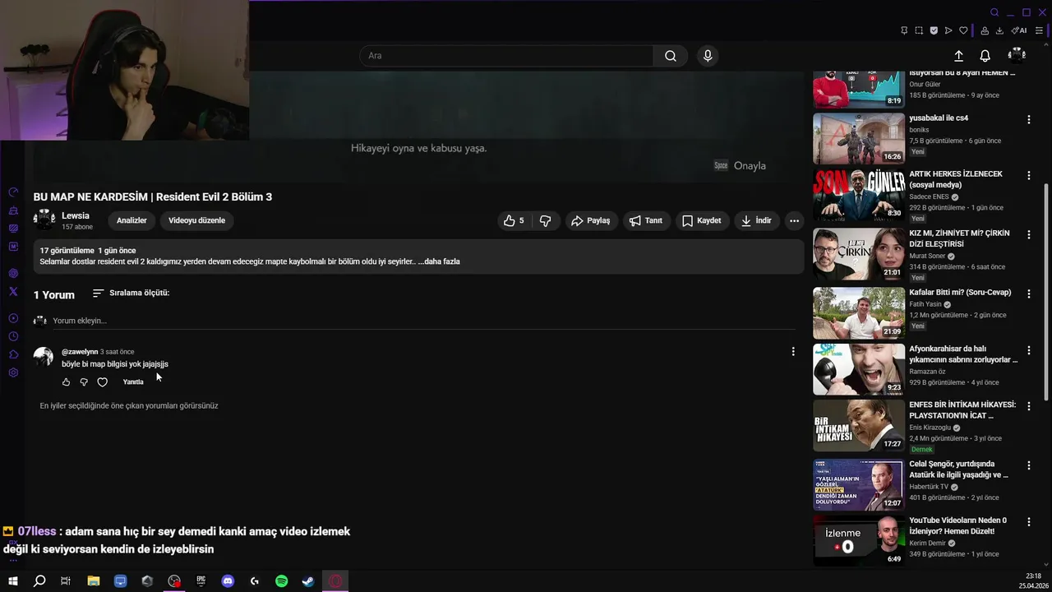1052x592 pixels.
Task: Expand description with ...daha fazla
Action: coord(439,261)
